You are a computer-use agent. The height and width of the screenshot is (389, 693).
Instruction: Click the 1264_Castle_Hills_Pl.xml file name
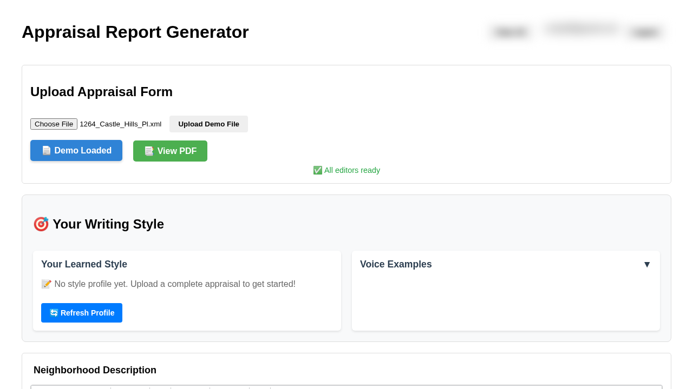click(120, 124)
